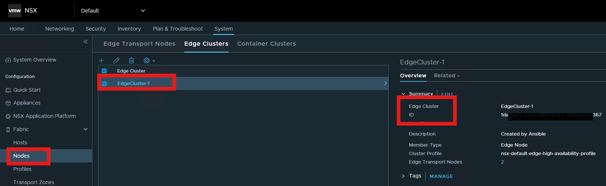The height and width of the screenshot is (186, 606).
Task: Click the Edge Transport Nodes count link
Action: click(502, 162)
